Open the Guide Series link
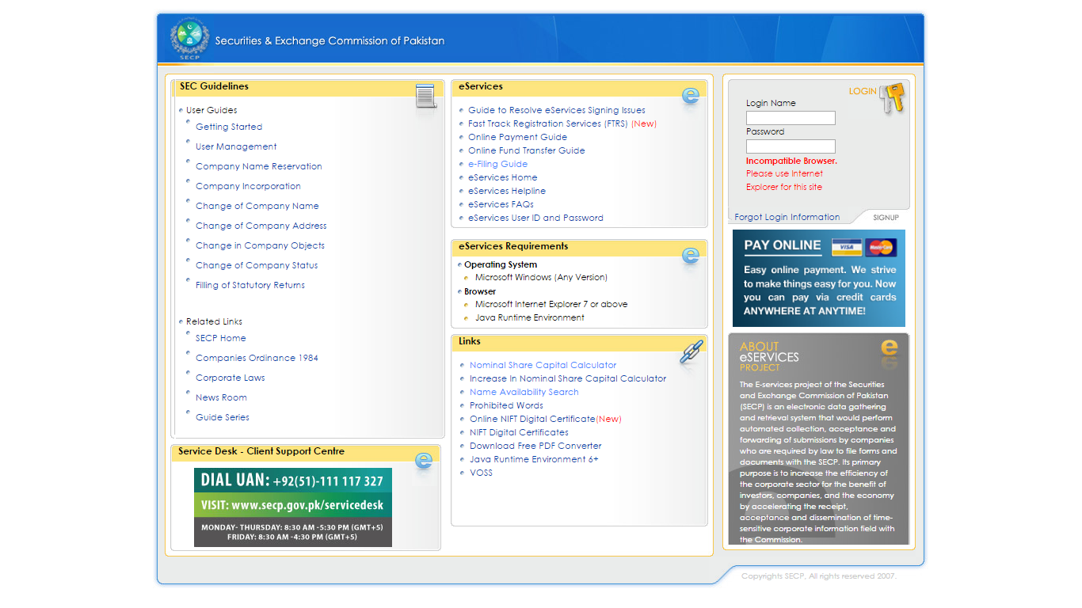The width and height of the screenshot is (1082, 608). [x=223, y=417]
